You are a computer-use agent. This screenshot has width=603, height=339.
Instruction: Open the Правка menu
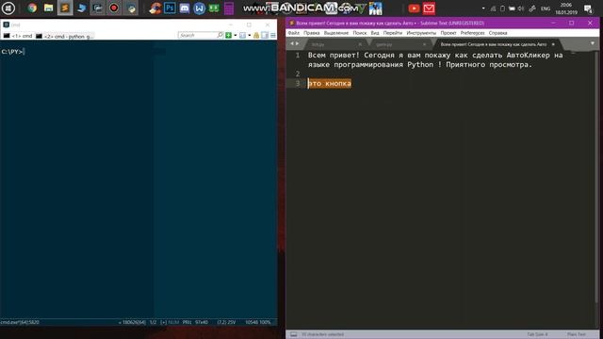312,33
